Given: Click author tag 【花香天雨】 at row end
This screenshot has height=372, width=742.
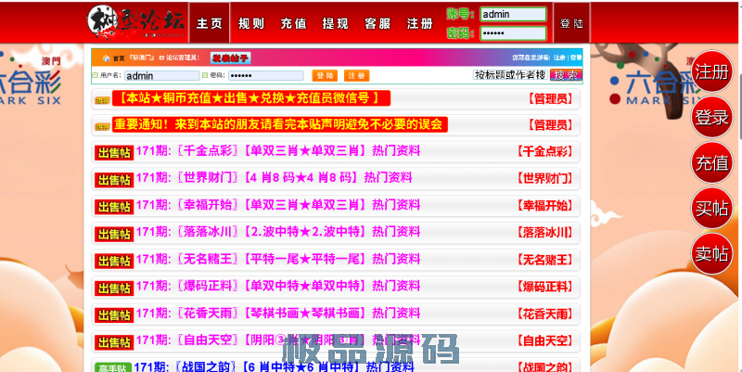Looking at the screenshot, I should [x=544, y=314].
